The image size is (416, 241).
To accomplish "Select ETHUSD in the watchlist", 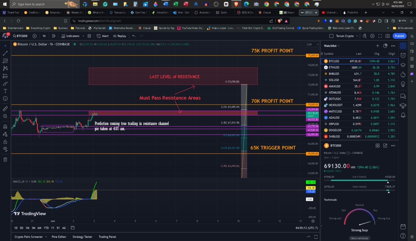I will click(x=359, y=68).
